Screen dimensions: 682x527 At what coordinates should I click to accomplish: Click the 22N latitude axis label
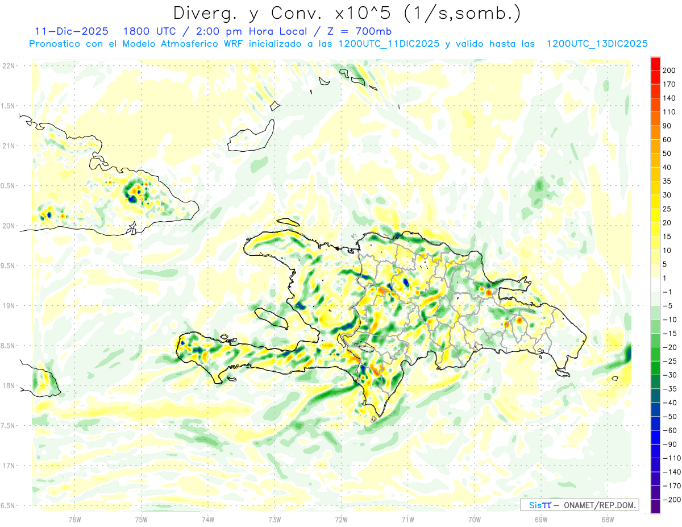(x=8, y=66)
